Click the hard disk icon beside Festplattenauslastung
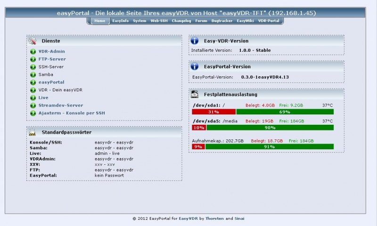 [195, 94]
